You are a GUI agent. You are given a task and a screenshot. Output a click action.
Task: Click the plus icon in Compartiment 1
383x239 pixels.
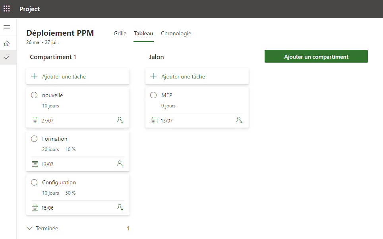click(34, 76)
